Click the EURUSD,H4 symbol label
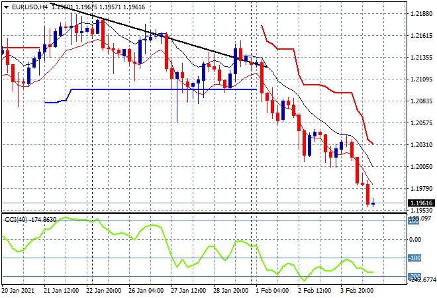This screenshot has height=298, width=437. coord(30,7)
